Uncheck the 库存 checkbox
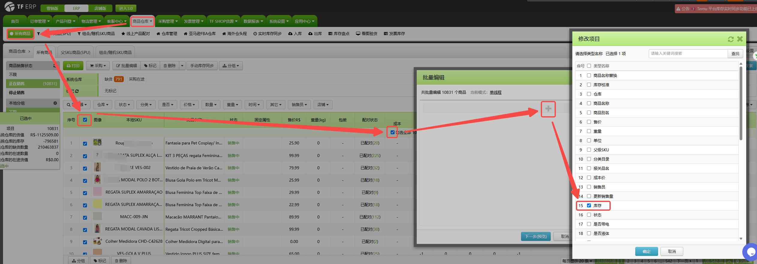Viewport: 757px width, 264px height. pyautogui.click(x=589, y=206)
